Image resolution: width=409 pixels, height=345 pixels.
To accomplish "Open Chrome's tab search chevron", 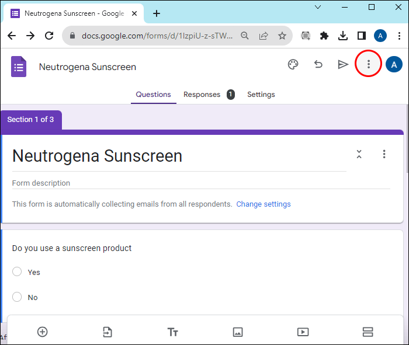I will click(x=318, y=7).
